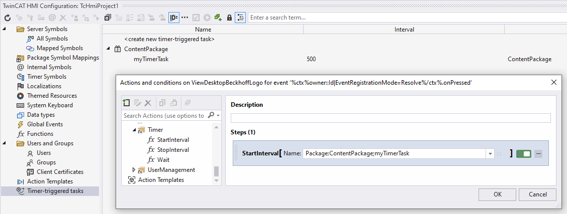Click the Interval column header
Screen dimensions: 567x214
coord(404,30)
